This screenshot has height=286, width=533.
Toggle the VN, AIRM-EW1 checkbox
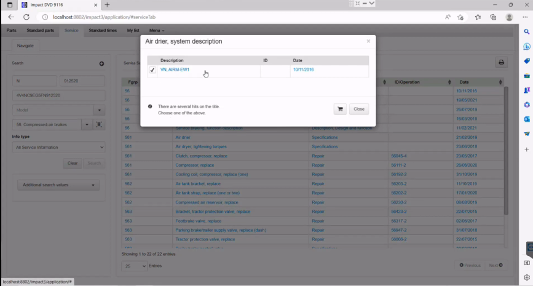(152, 70)
